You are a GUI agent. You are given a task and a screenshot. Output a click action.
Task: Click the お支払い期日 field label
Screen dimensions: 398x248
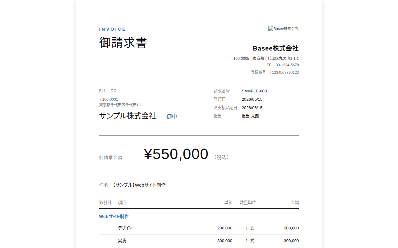pyautogui.click(x=225, y=108)
